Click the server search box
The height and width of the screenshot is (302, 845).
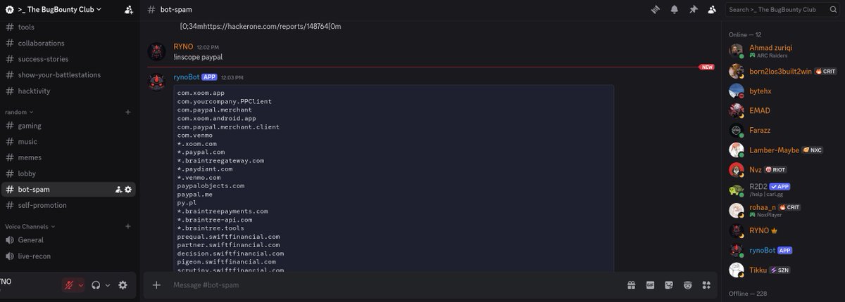(782, 10)
